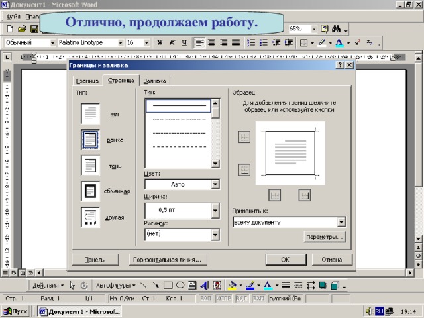This screenshot has height=318, width=424.
Task: Select the solid line style
Action: tap(178, 106)
